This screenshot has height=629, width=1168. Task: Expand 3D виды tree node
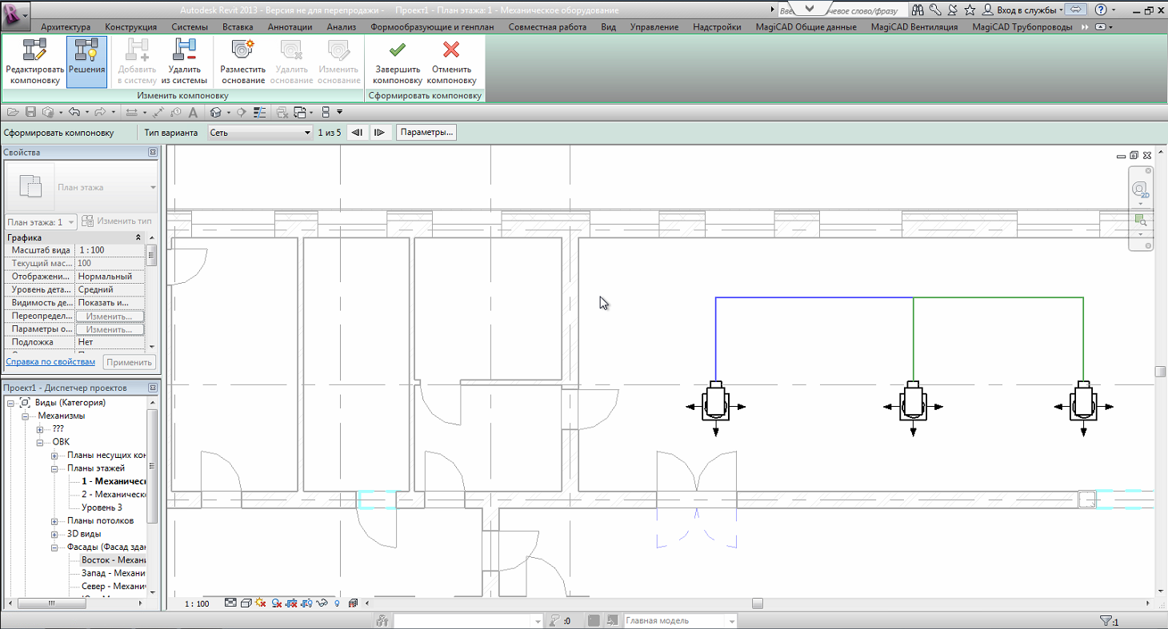(x=54, y=535)
